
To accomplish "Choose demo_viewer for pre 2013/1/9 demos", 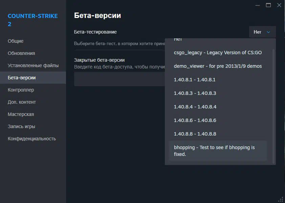I will (x=218, y=66).
